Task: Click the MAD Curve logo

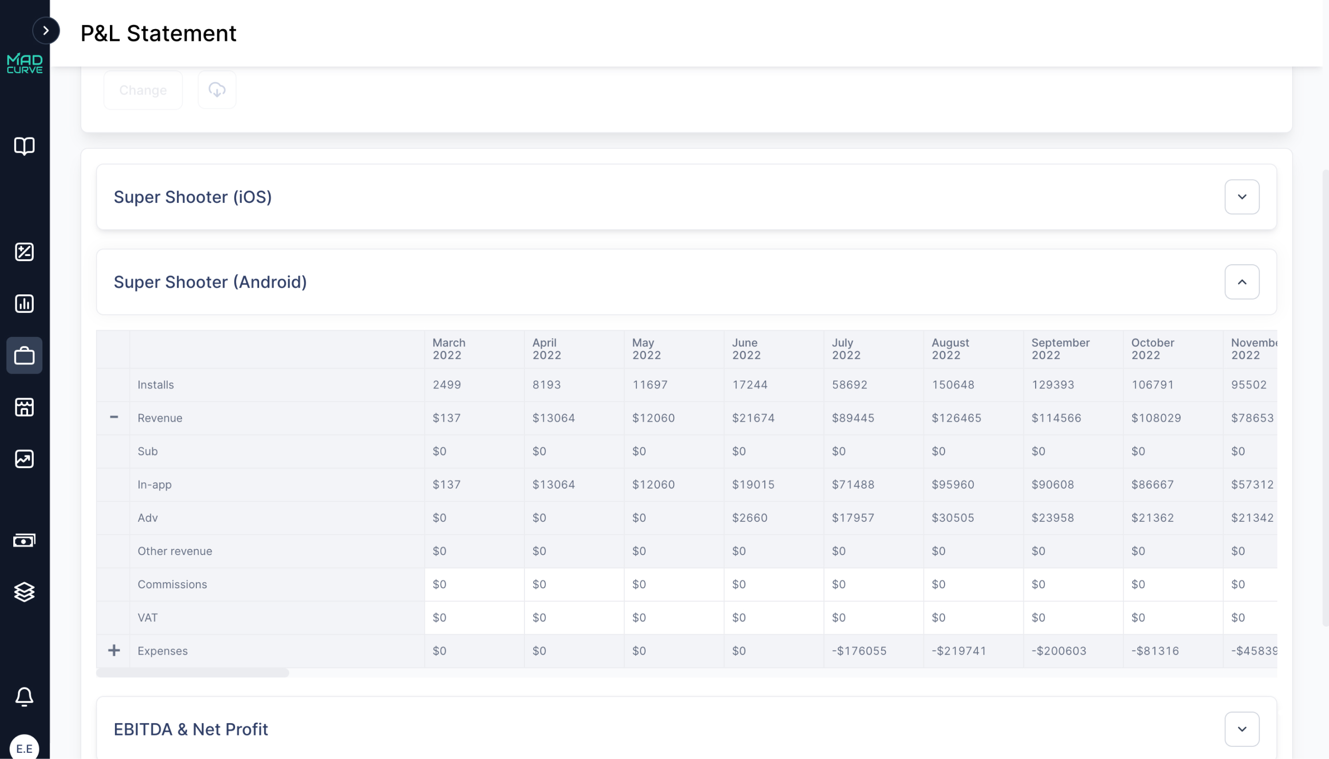Action: pos(25,63)
